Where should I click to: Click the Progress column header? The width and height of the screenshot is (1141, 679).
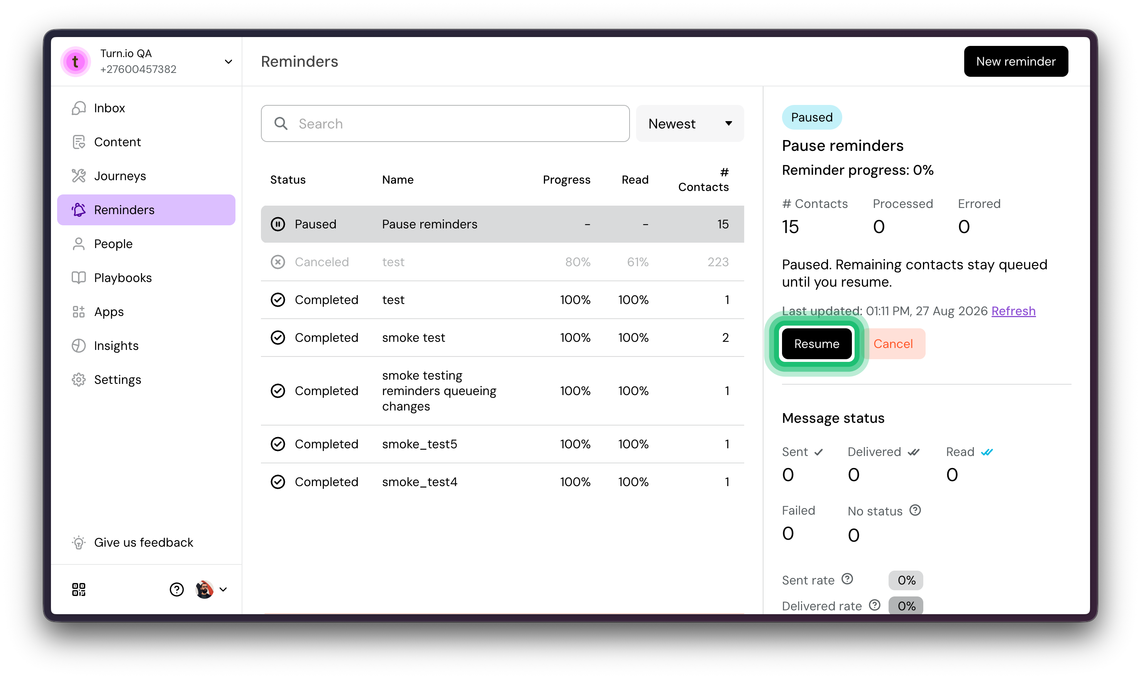click(567, 180)
